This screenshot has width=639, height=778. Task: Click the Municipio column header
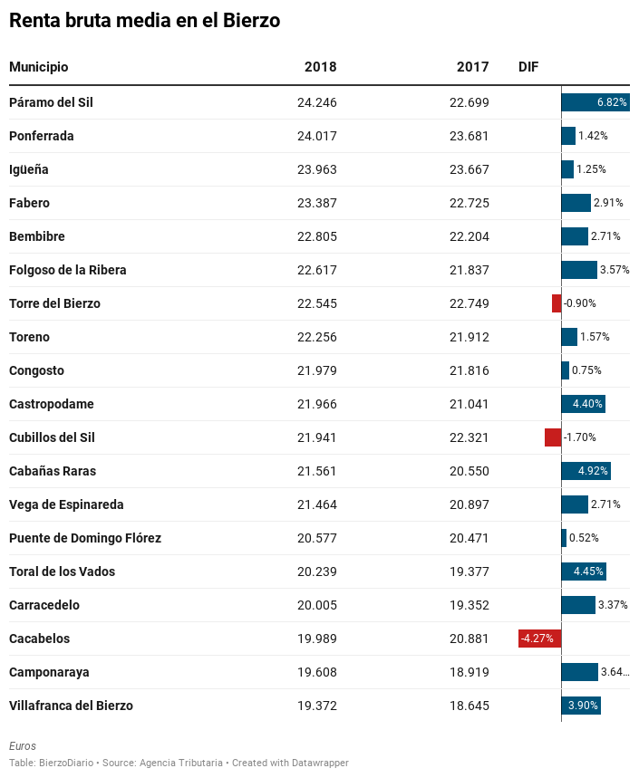(39, 67)
